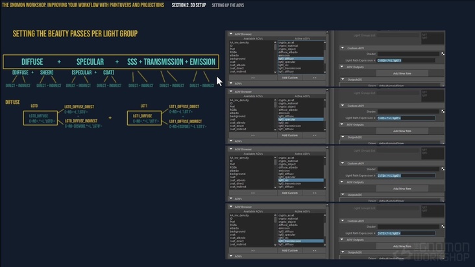The image size is (475, 267).
Task: Click the Shader checker map icon in second panel
Action: (x=443, y=111)
